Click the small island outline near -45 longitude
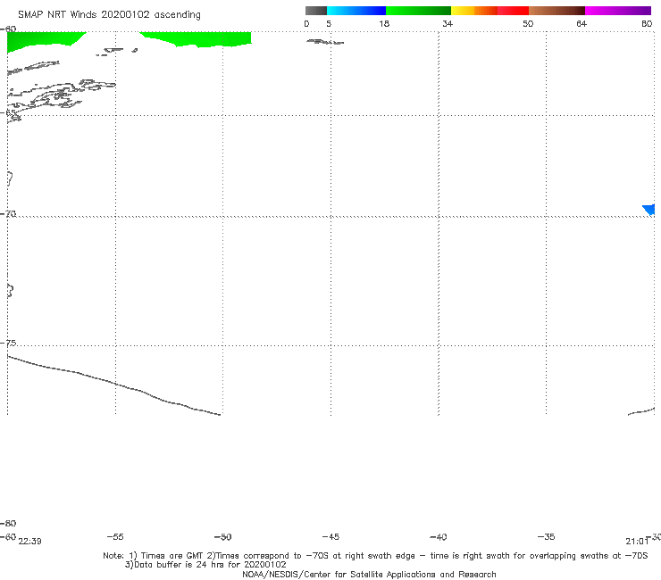This screenshot has height=580, width=661. click(325, 42)
